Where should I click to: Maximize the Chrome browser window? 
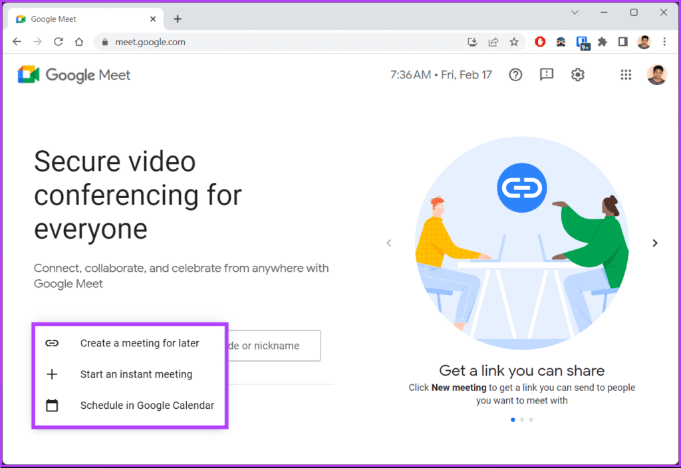(x=634, y=13)
